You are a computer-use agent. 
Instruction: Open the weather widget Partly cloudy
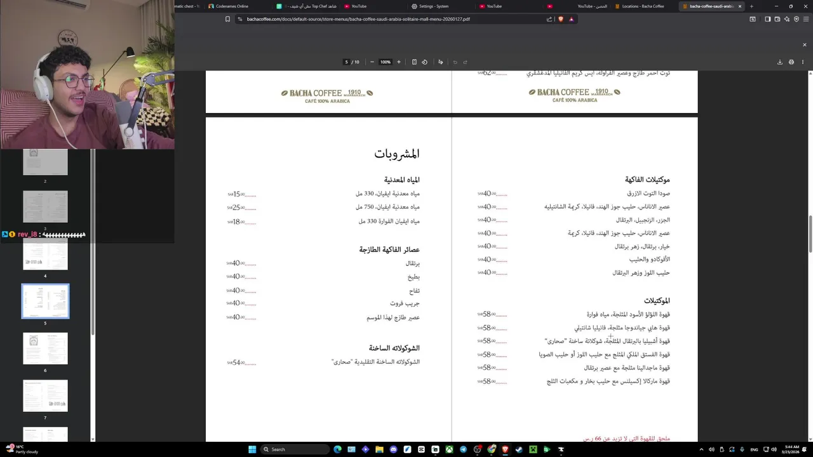pos(22,449)
